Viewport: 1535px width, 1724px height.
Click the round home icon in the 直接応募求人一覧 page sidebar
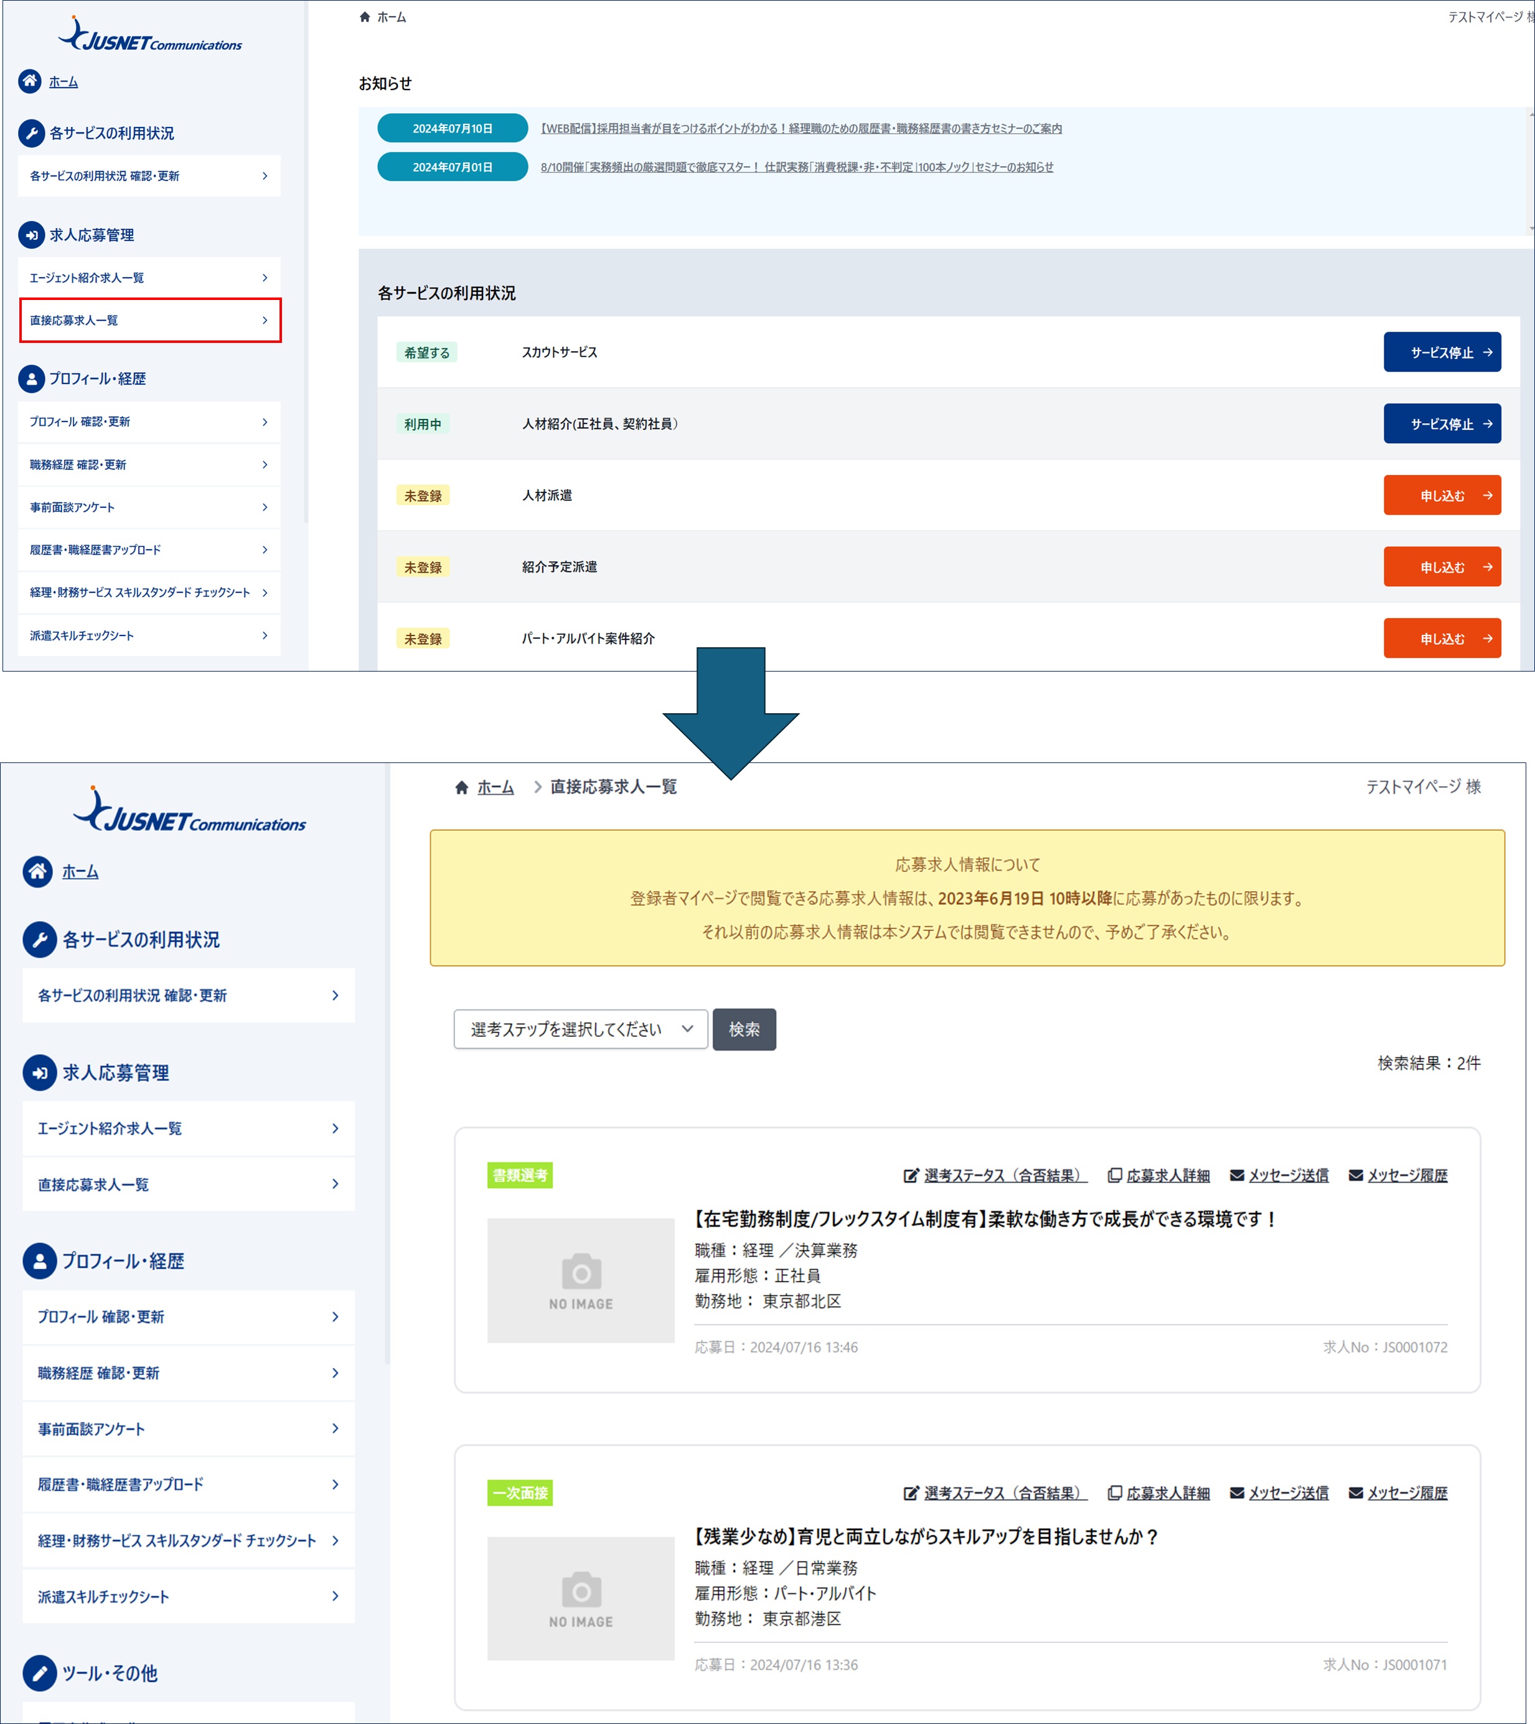(38, 871)
